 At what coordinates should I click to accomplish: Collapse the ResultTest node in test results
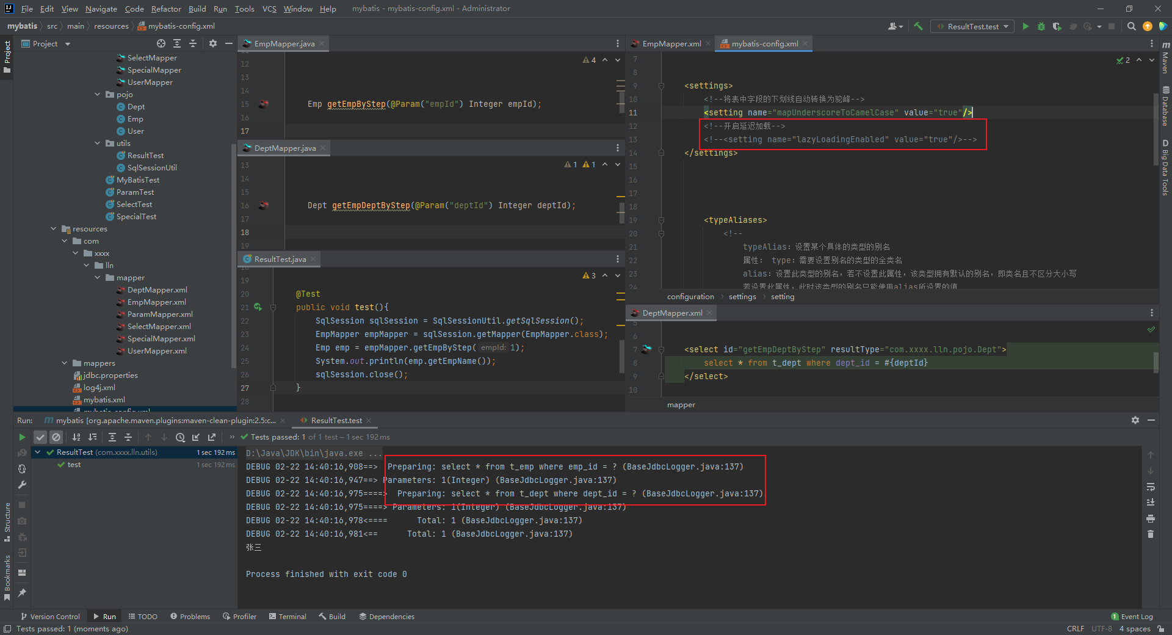38,452
